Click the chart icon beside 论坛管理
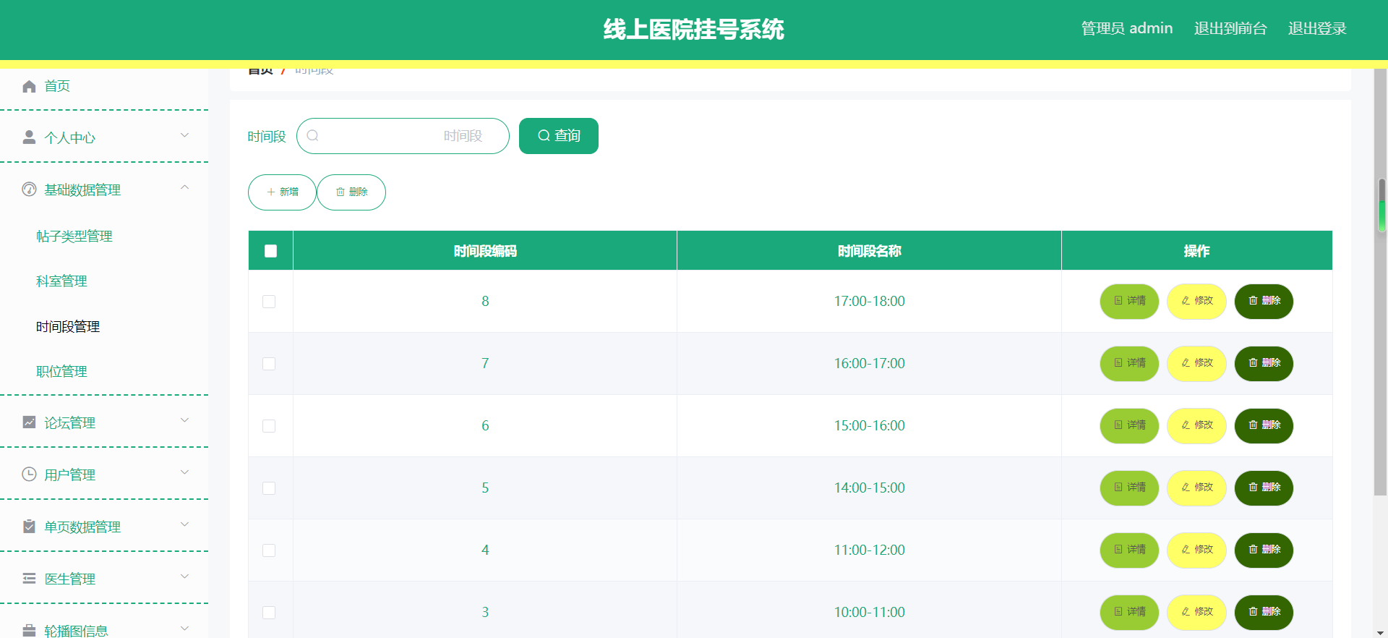Viewport: 1388px width, 638px height. click(x=29, y=422)
